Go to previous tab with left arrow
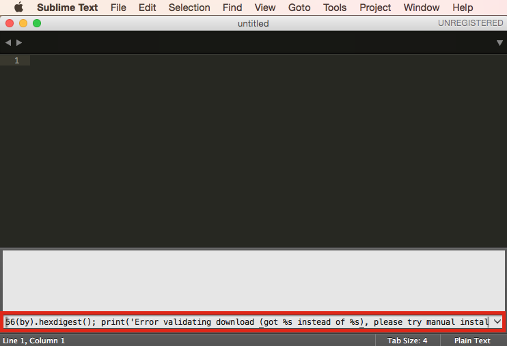The width and height of the screenshot is (507, 346). 8,42
